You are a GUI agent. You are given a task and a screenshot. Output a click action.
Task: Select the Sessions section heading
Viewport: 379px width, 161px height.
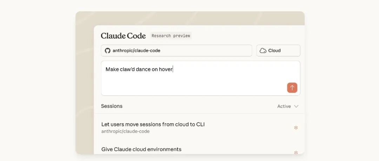pyautogui.click(x=112, y=106)
